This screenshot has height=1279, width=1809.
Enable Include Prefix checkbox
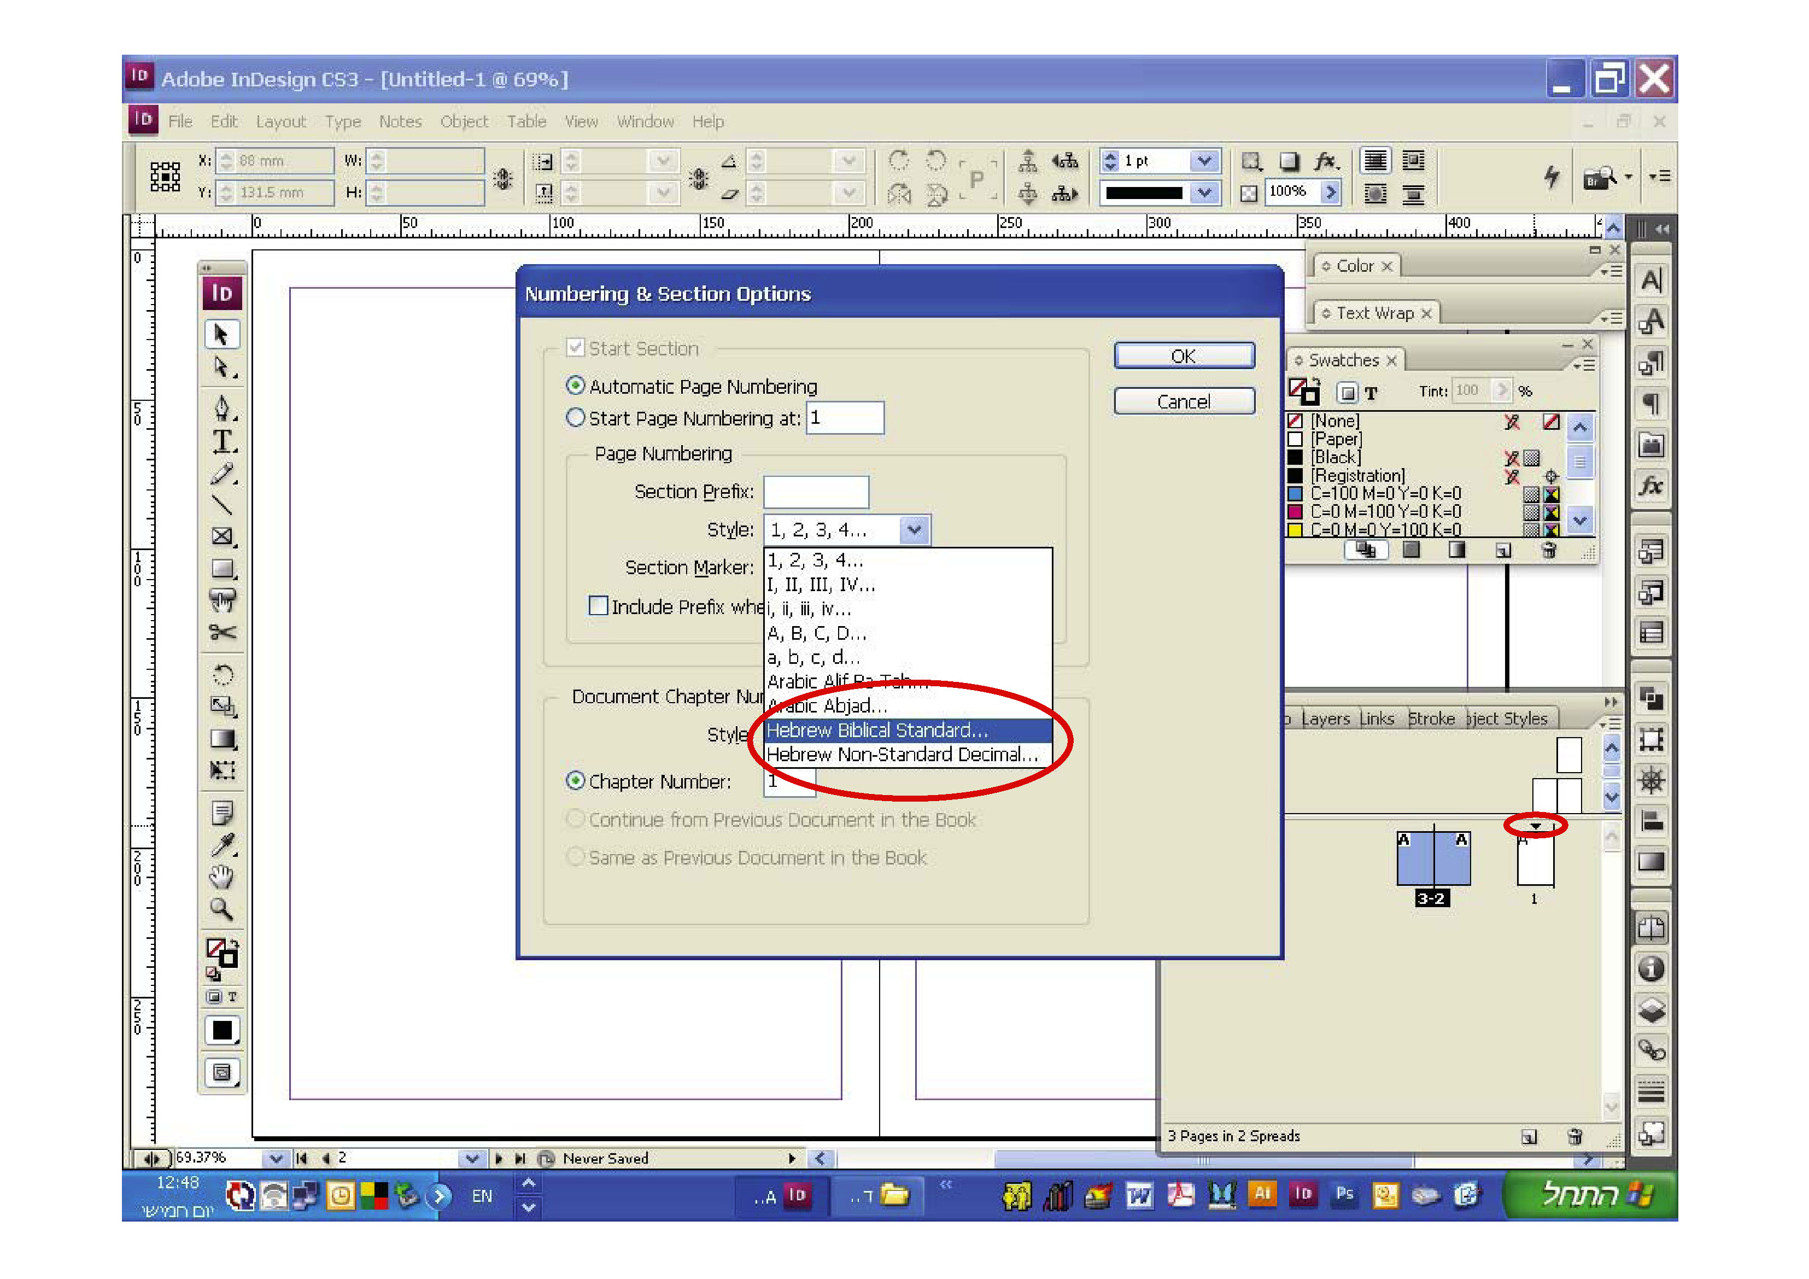point(599,606)
